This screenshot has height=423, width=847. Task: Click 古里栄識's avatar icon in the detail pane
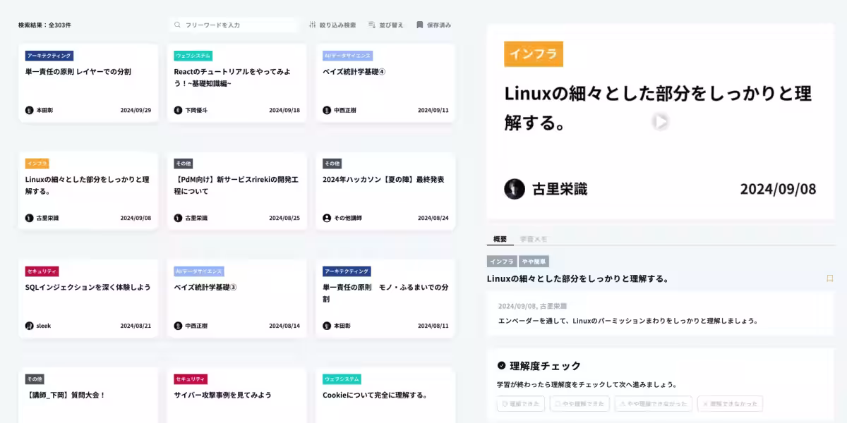click(x=514, y=190)
